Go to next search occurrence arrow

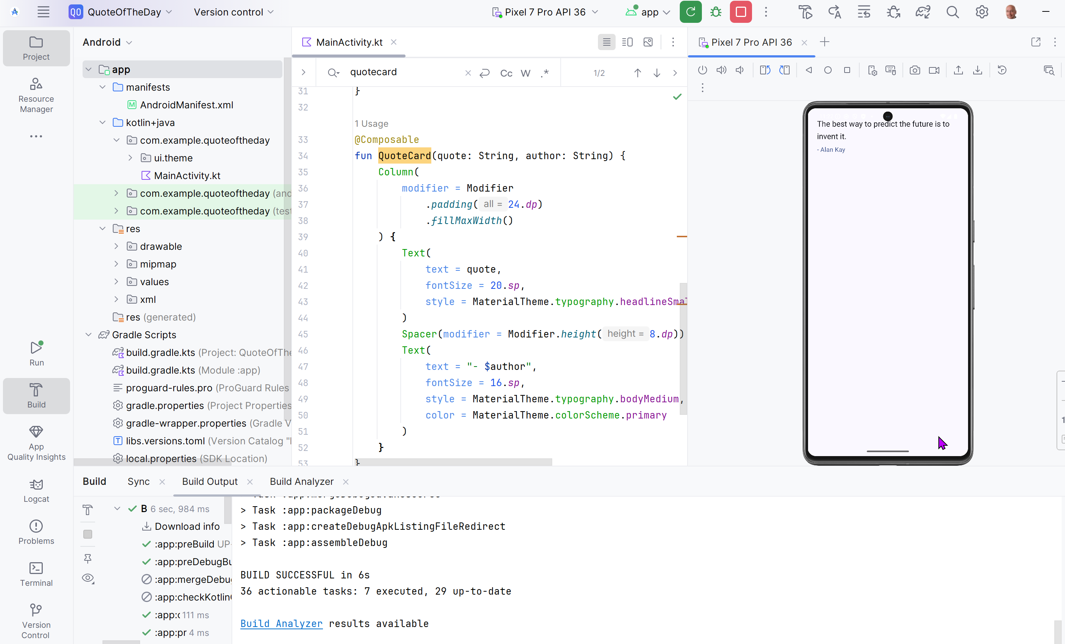(x=657, y=73)
